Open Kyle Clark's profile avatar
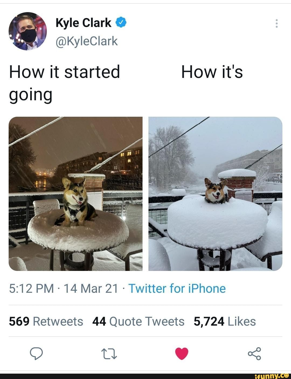 click(x=27, y=31)
